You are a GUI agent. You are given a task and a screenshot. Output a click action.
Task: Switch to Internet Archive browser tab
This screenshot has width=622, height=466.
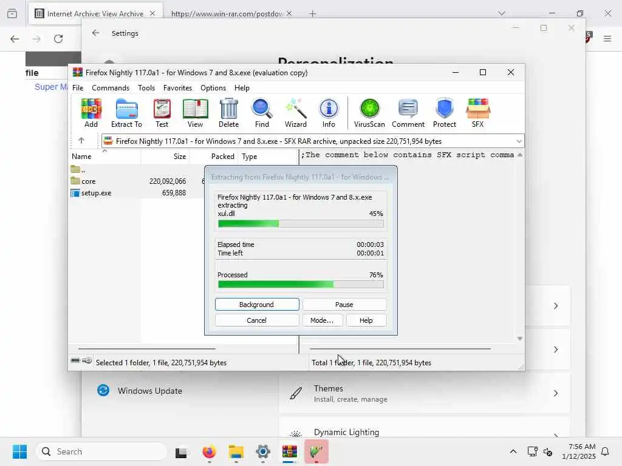tap(95, 14)
